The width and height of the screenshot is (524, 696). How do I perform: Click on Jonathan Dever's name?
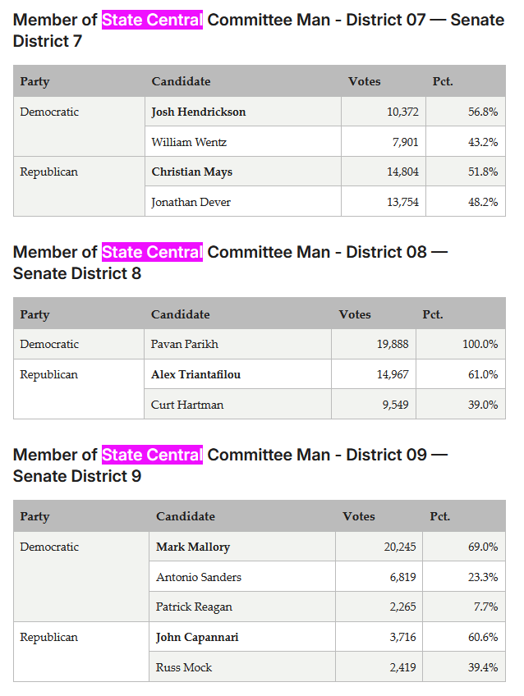[191, 202]
